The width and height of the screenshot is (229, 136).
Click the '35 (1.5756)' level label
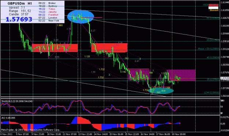213,80
